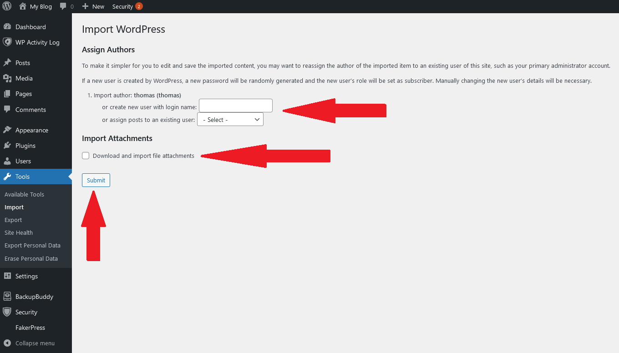Click the Security notification badge showing 2
Screen dimensions: 619x353
click(139, 6)
